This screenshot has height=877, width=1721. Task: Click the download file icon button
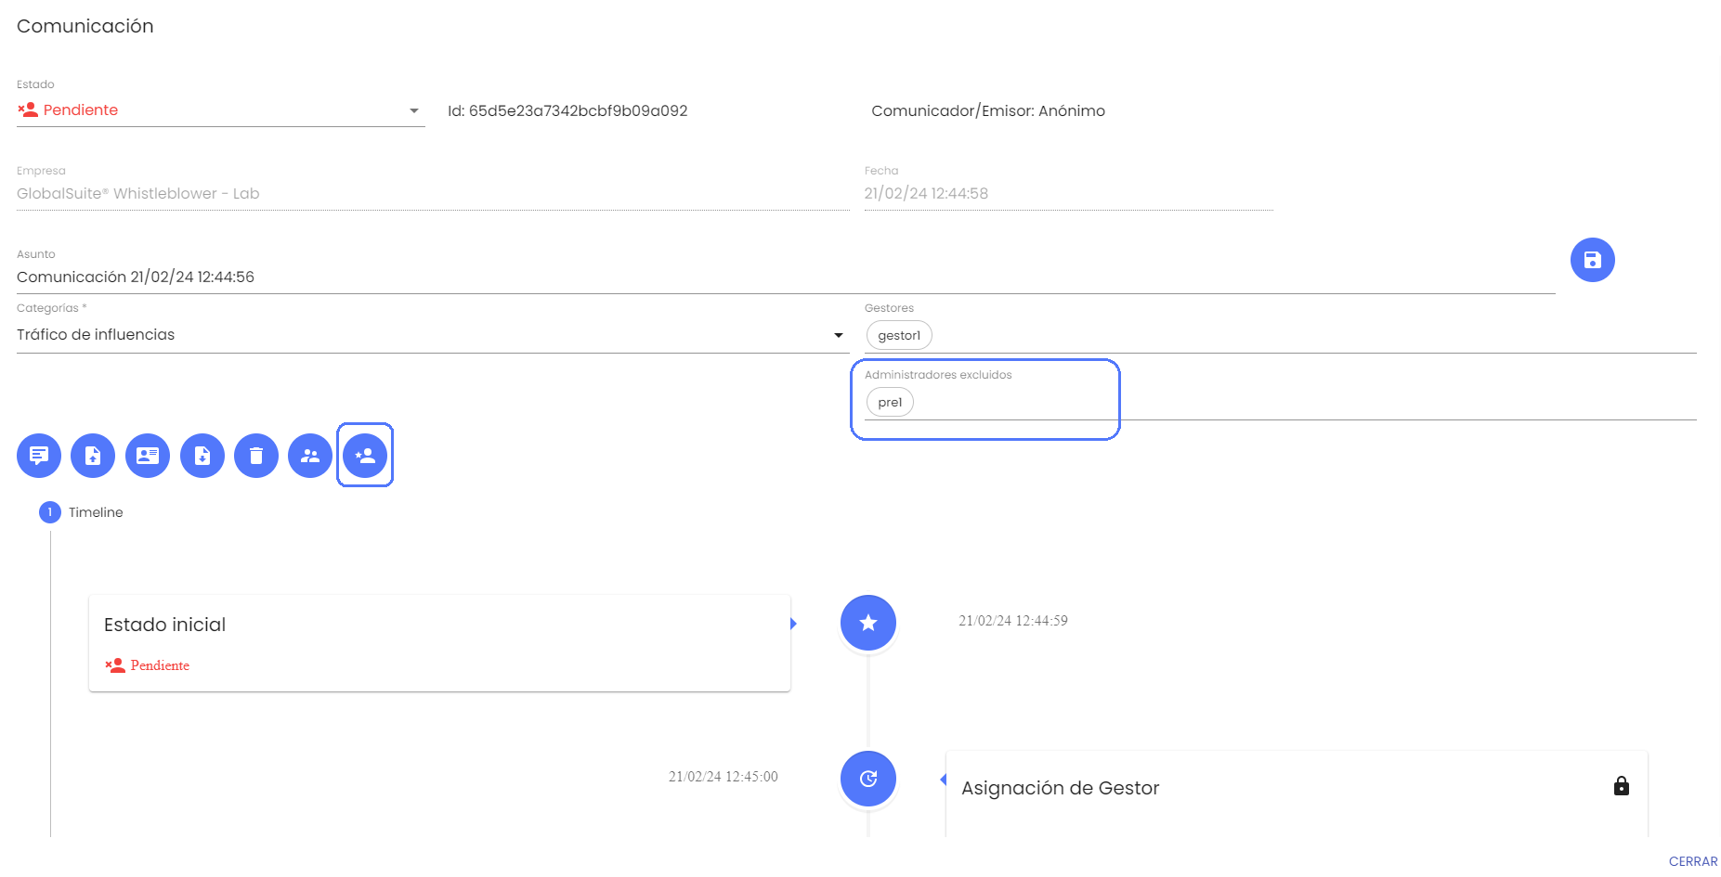[202, 456]
